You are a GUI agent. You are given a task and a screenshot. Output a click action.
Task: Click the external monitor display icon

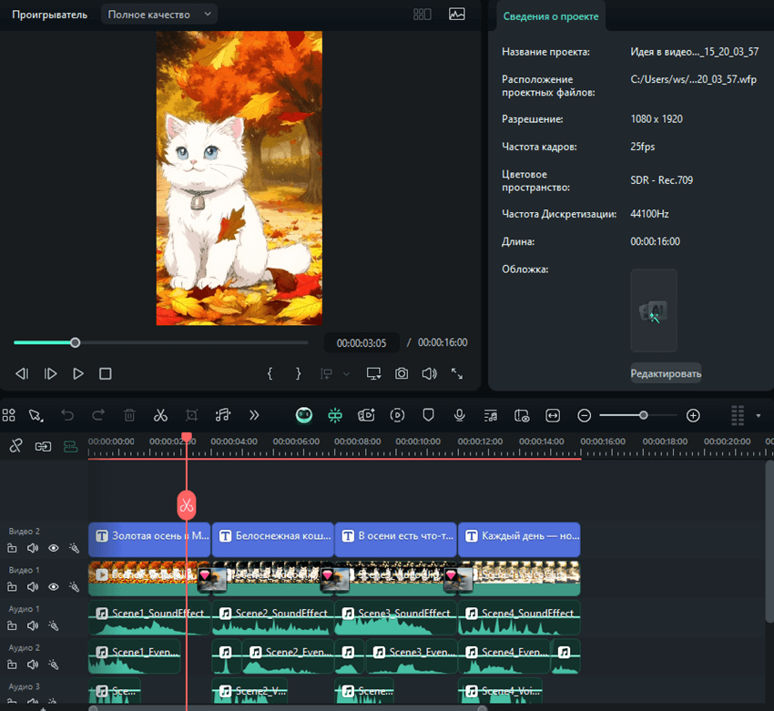373,373
